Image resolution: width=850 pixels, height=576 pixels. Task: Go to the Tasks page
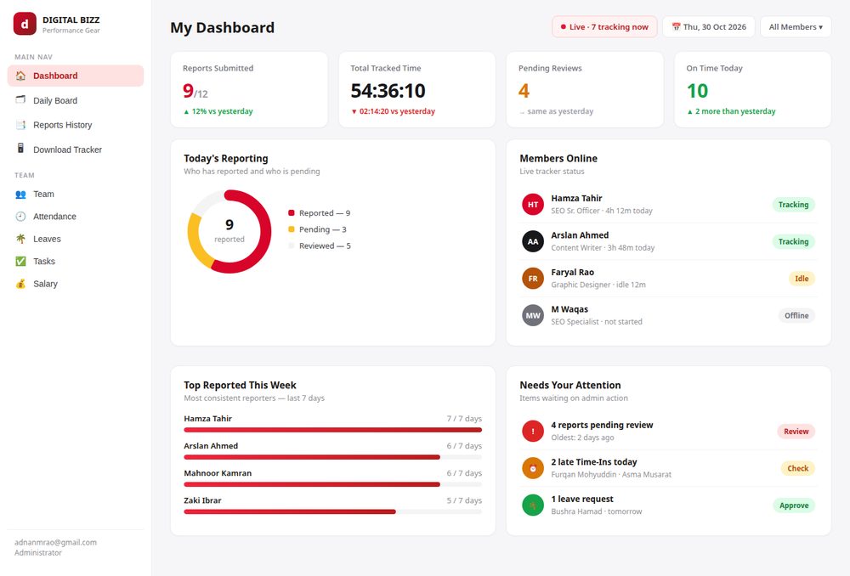(x=76, y=261)
